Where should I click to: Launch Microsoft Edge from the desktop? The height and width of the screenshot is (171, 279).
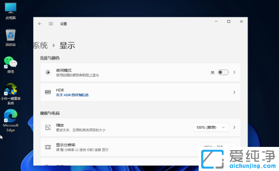tap(10, 117)
